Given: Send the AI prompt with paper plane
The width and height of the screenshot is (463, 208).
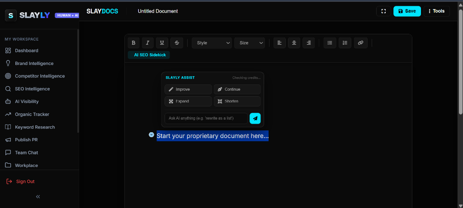Looking at the screenshot, I should 255,118.
